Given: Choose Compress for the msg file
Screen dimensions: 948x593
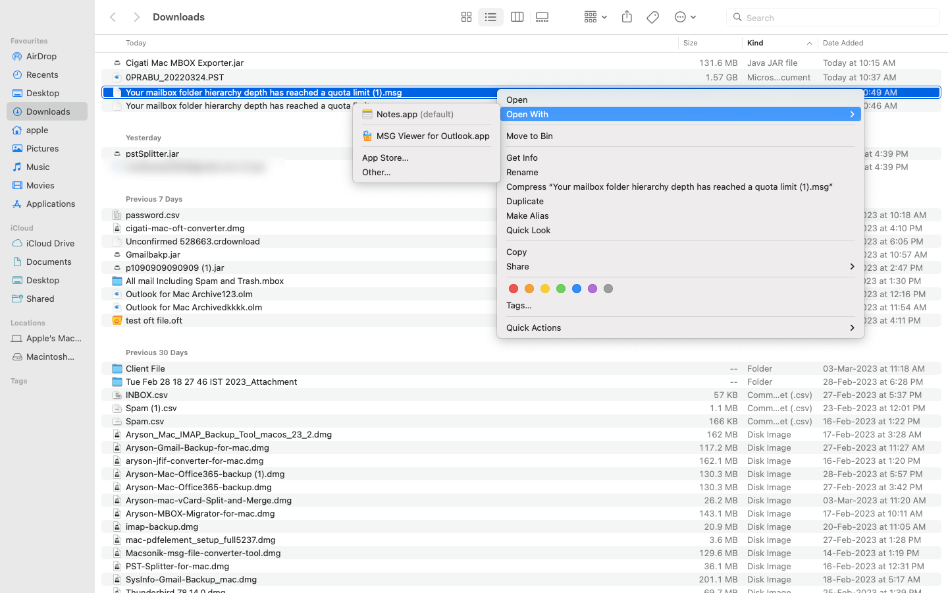Looking at the screenshot, I should coord(680,186).
